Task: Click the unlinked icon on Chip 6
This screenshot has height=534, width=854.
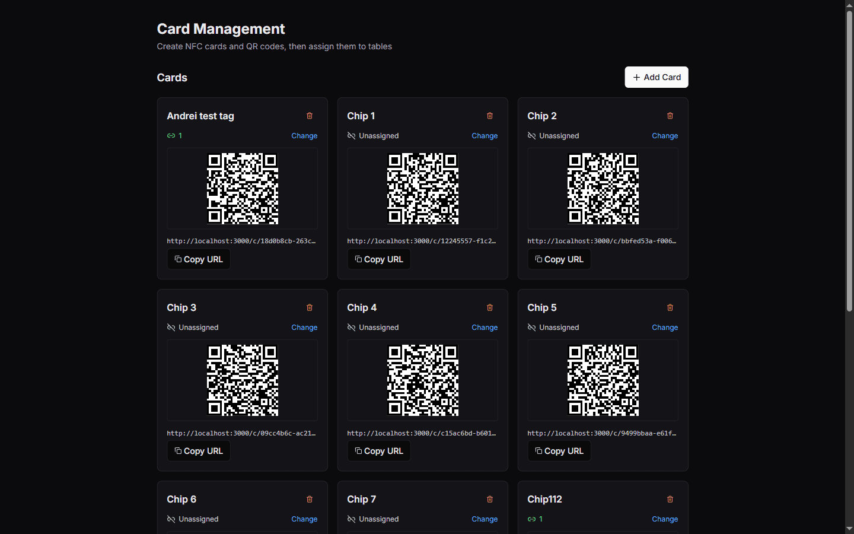Action: tap(171, 519)
